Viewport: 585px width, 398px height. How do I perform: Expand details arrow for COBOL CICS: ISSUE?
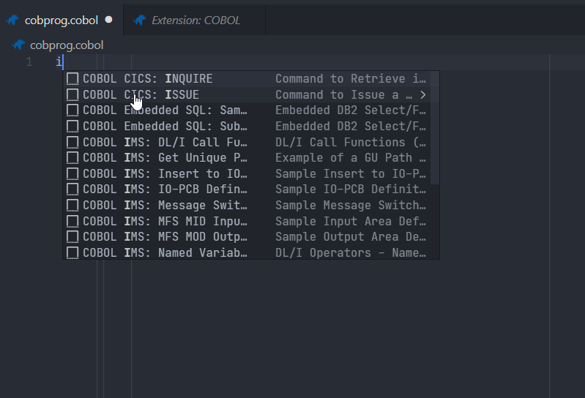[x=423, y=95]
